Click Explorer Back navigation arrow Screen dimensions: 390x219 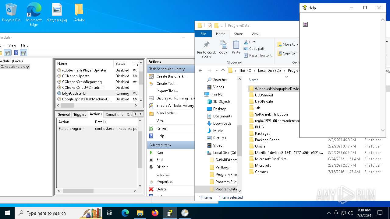(200, 71)
